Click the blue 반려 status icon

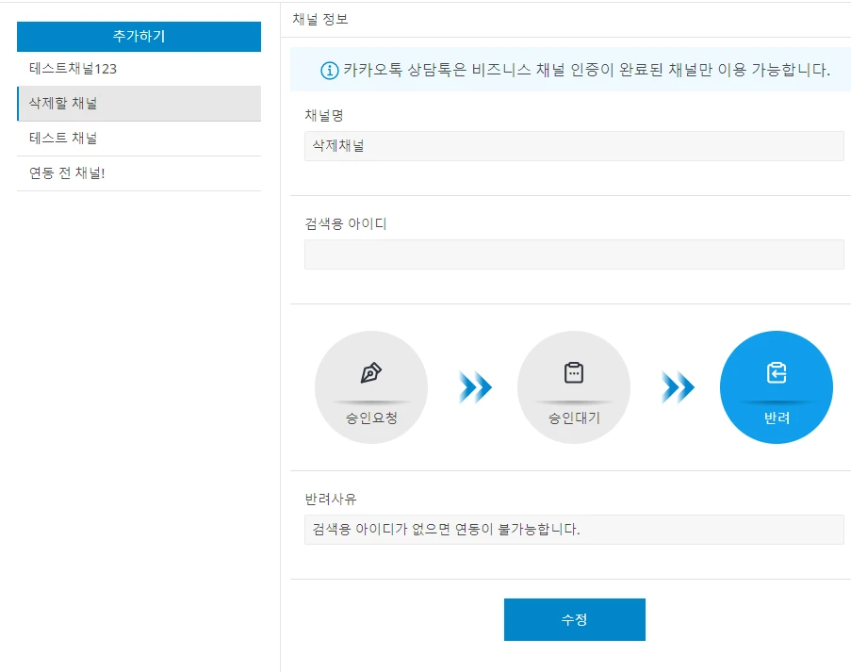776,386
